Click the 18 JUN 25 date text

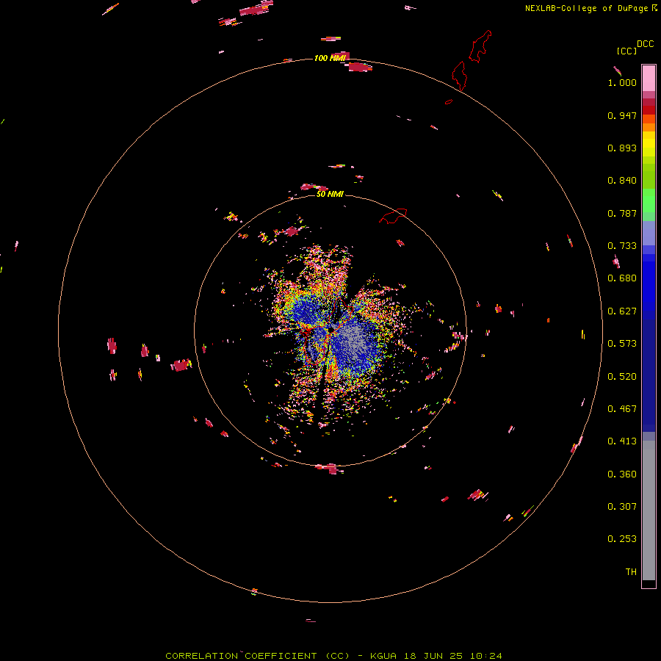[433, 656]
